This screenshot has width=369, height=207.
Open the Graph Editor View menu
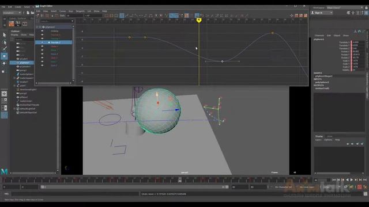click(46, 11)
